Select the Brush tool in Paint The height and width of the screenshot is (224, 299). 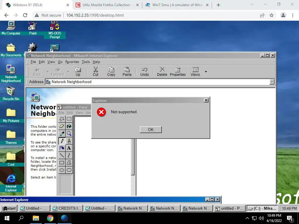pos(69,141)
